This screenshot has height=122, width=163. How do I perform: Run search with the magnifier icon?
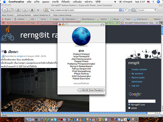[x=156, y=10]
